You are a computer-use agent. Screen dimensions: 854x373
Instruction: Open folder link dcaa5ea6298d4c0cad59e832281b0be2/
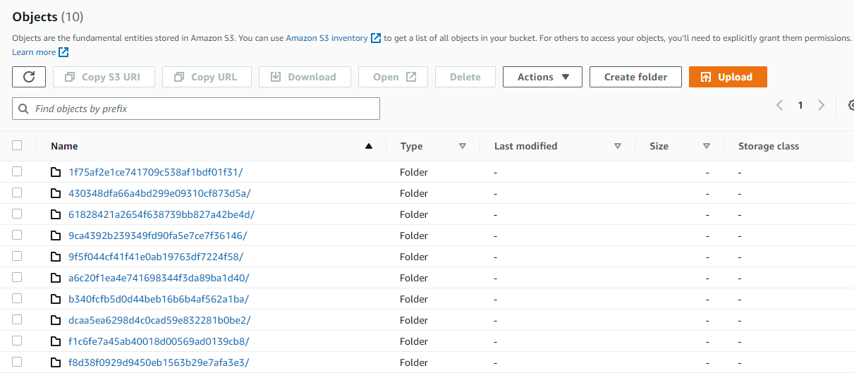click(x=159, y=320)
